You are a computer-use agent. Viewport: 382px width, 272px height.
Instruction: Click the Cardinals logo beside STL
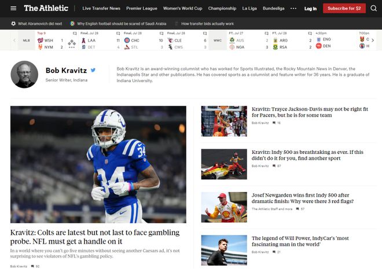tap(127, 47)
